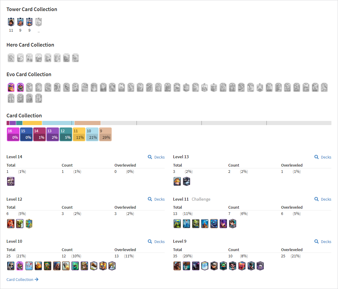Open the purple Witch card in Level 11

(223, 224)
